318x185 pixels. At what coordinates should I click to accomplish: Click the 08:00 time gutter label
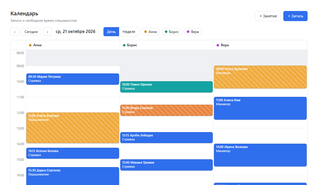[20, 53]
